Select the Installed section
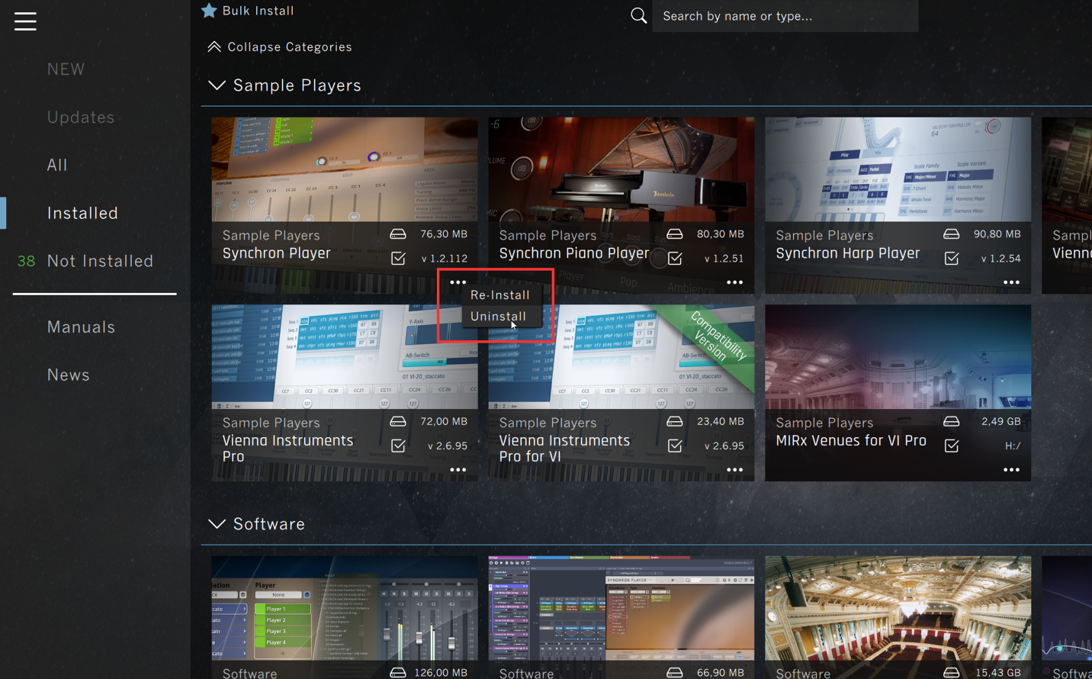The image size is (1092, 679). [x=82, y=213]
